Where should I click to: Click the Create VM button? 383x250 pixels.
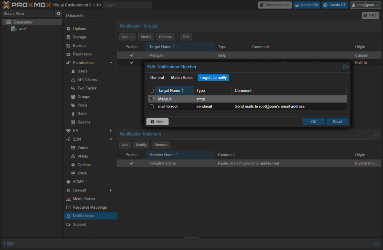[x=307, y=5]
